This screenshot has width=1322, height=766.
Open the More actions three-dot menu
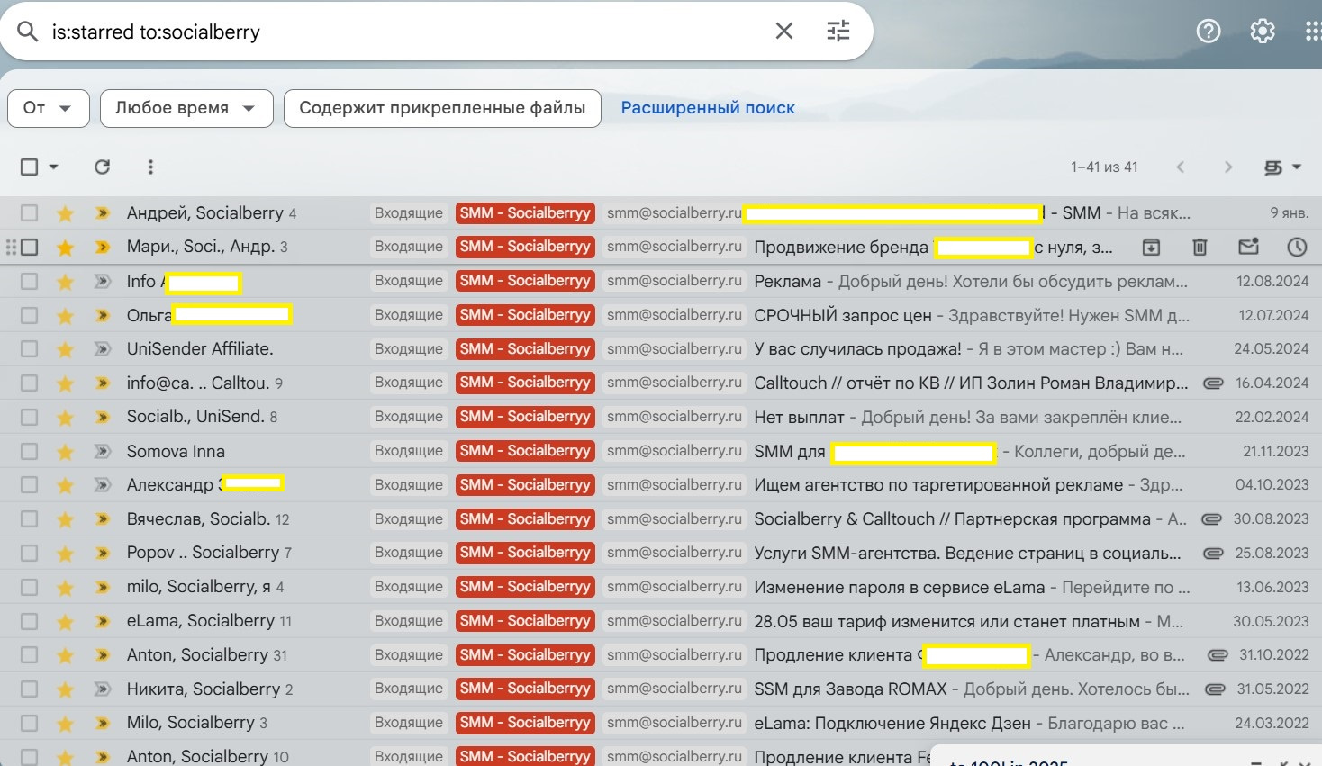click(x=150, y=167)
